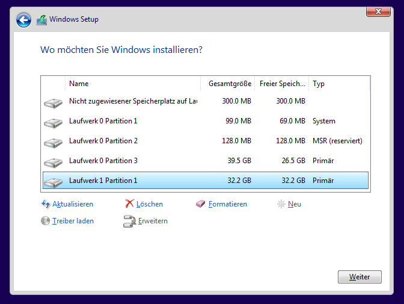Click the Neu link
The image size is (404, 304).
coord(295,204)
